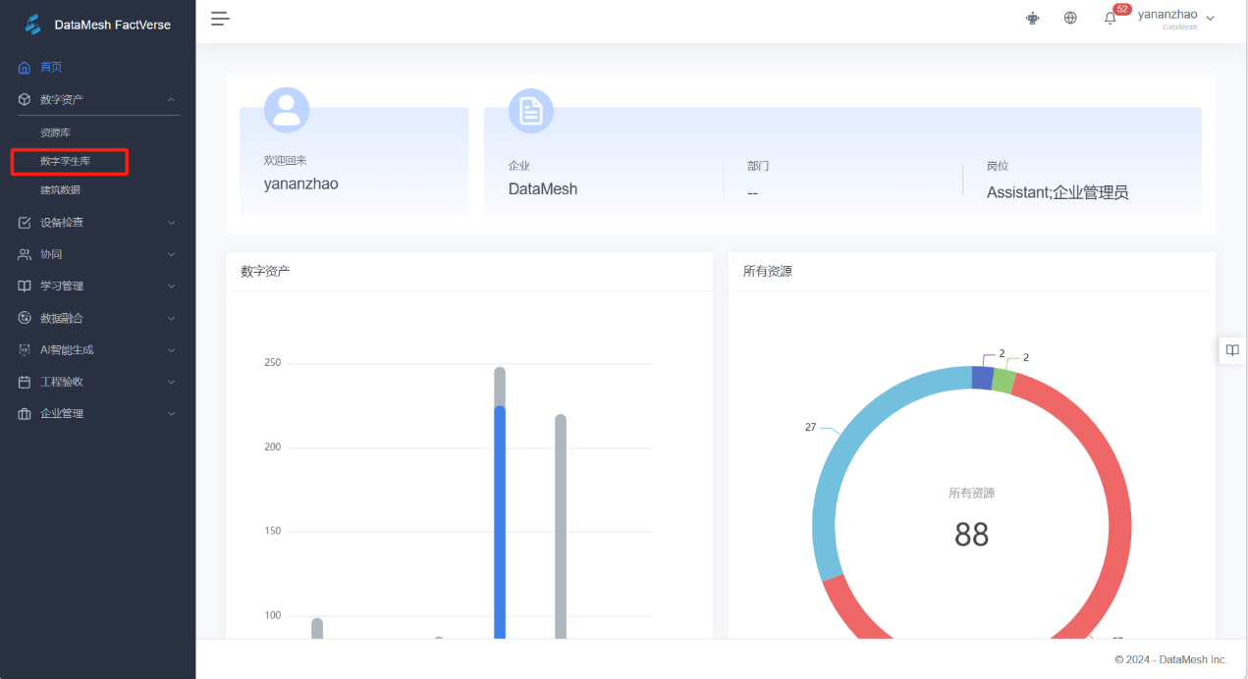Viewport: 1248px width, 679px height.
Task: Click the yananzhao name in welcome card
Action: pyautogui.click(x=301, y=183)
